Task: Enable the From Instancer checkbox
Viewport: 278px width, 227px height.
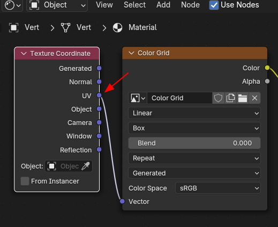Action: (x=25, y=181)
